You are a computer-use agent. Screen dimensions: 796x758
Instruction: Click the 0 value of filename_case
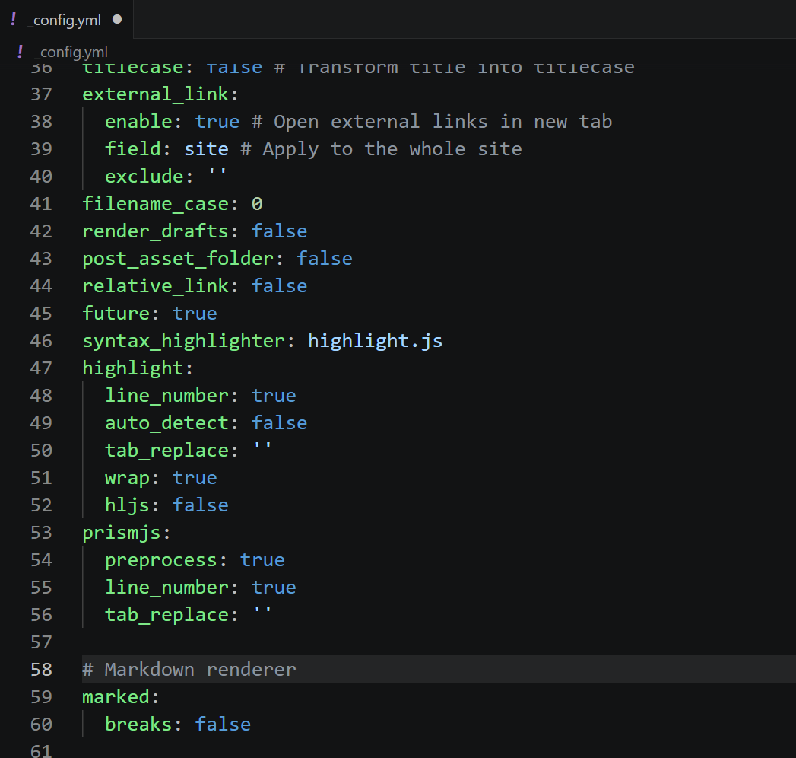[x=257, y=204]
